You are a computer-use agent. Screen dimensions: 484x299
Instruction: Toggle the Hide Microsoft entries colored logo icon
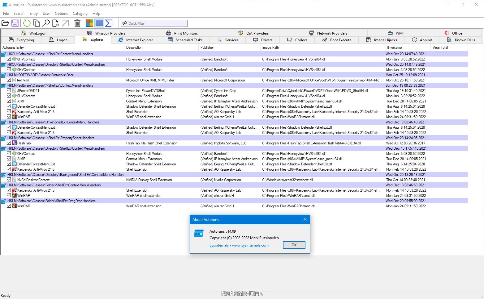(x=89, y=23)
